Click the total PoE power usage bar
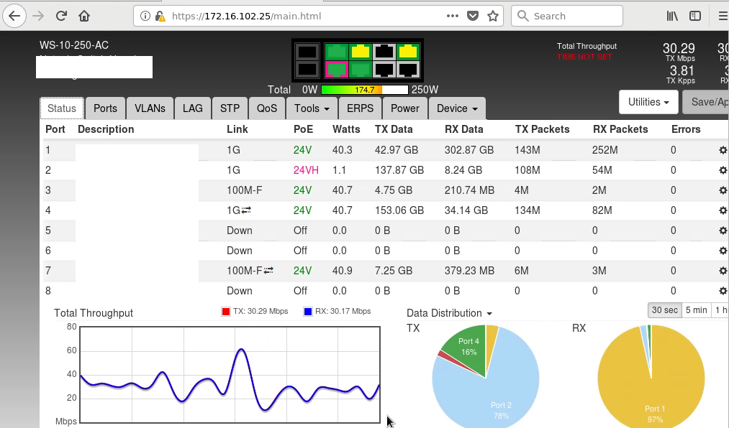This screenshot has width=729, height=428. 364,90
